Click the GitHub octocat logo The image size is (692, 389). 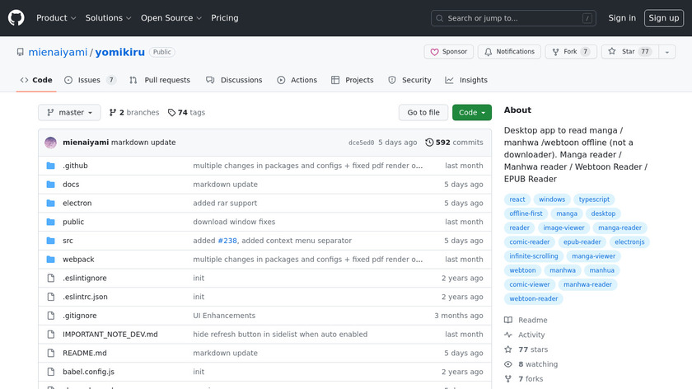click(16, 18)
